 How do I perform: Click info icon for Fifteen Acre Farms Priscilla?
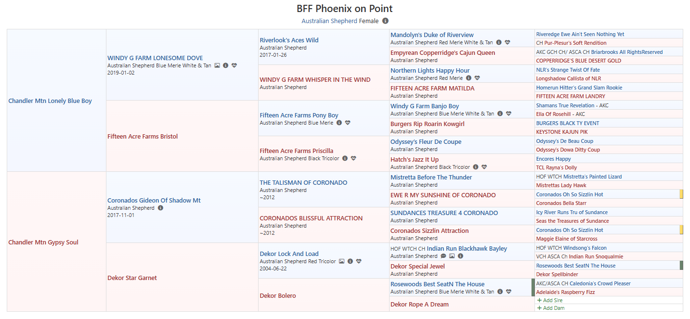[x=345, y=158]
